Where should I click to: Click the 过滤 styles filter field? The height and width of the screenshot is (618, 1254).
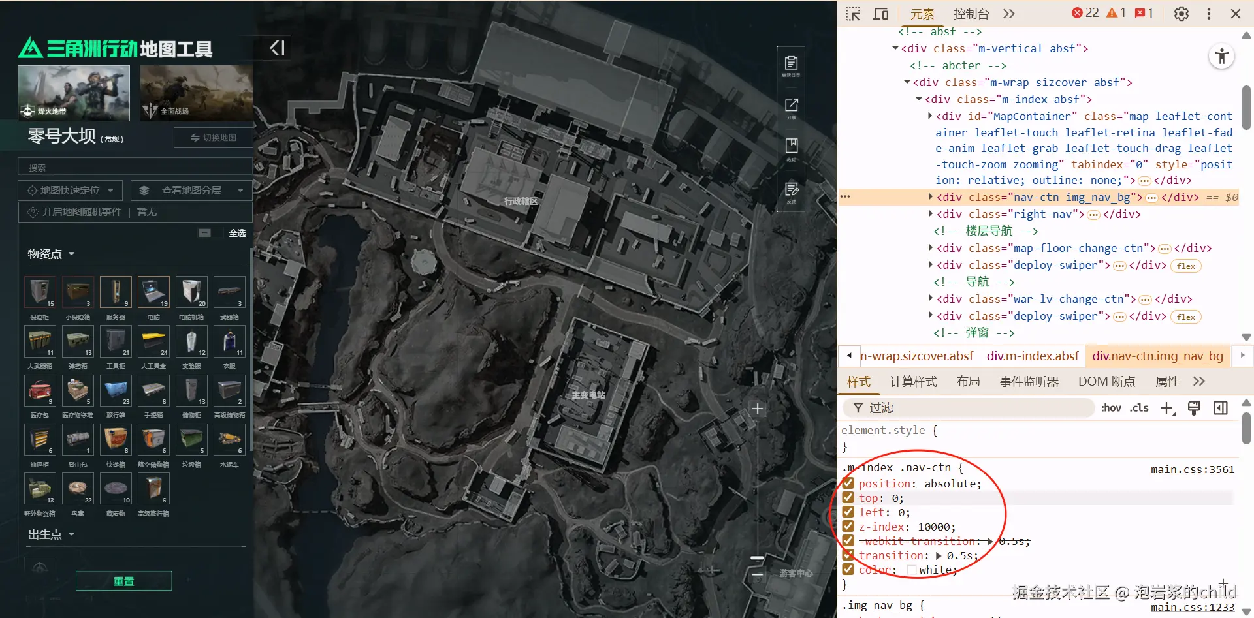tap(969, 408)
